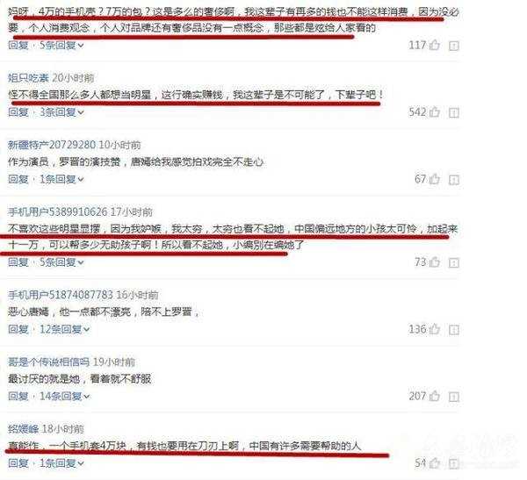Like the comment with 117 likes
This screenshot has height=480, width=527.
(434, 45)
